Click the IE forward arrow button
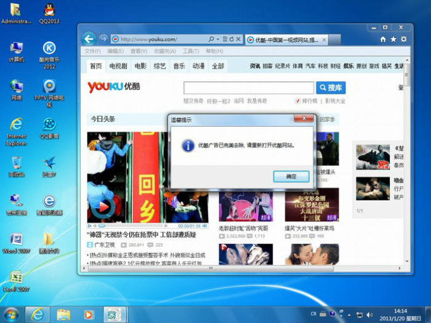The image size is (431, 323). (x=103, y=39)
